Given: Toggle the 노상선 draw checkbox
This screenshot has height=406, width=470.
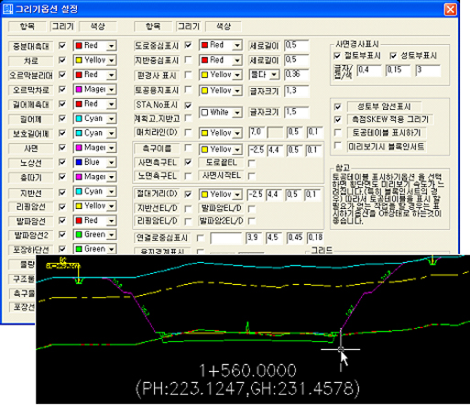Looking at the screenshot, I should (x=62, y=162).
